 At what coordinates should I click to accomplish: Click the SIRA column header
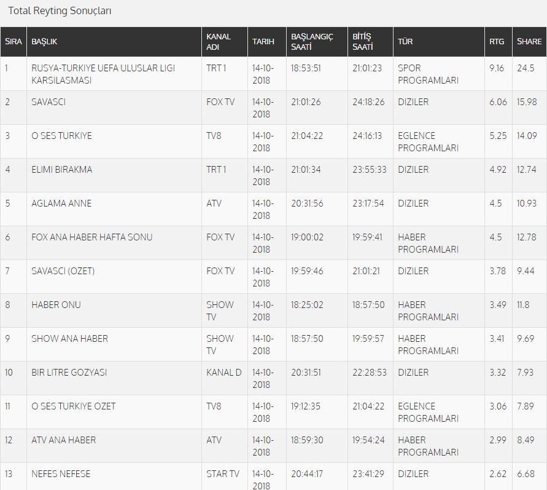pyautogui.click(x=14, y=42)
